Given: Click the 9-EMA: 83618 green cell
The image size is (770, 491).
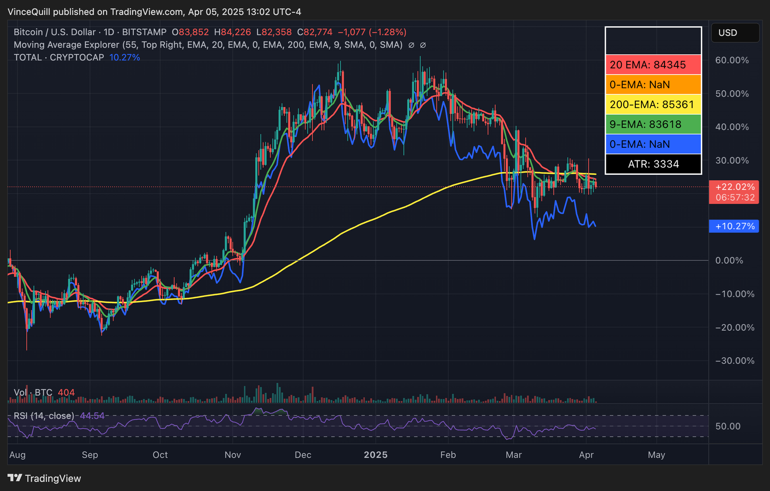Looking at the screenshot, I should tap(653, 124).
